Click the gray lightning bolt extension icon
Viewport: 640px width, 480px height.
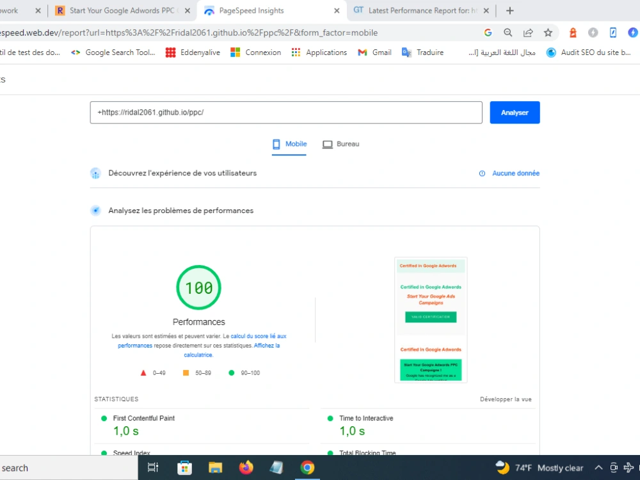point(593,33)
